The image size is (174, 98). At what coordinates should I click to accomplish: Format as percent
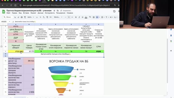point(41,17)
